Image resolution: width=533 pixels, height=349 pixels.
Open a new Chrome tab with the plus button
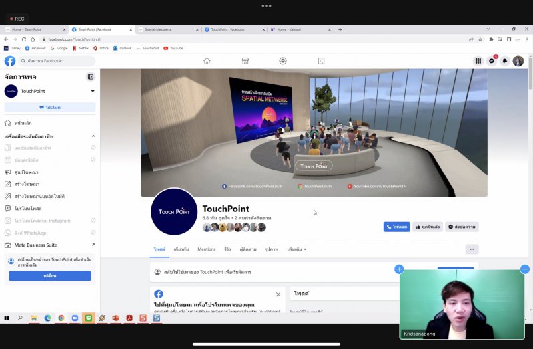click(x=340, y=29)
